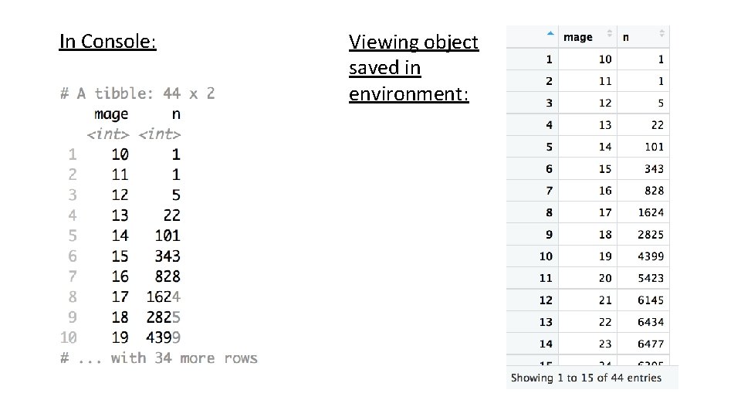Click n value 828 in the viewer table
This screenshot has height=417, width=741.
coord(654,191)
